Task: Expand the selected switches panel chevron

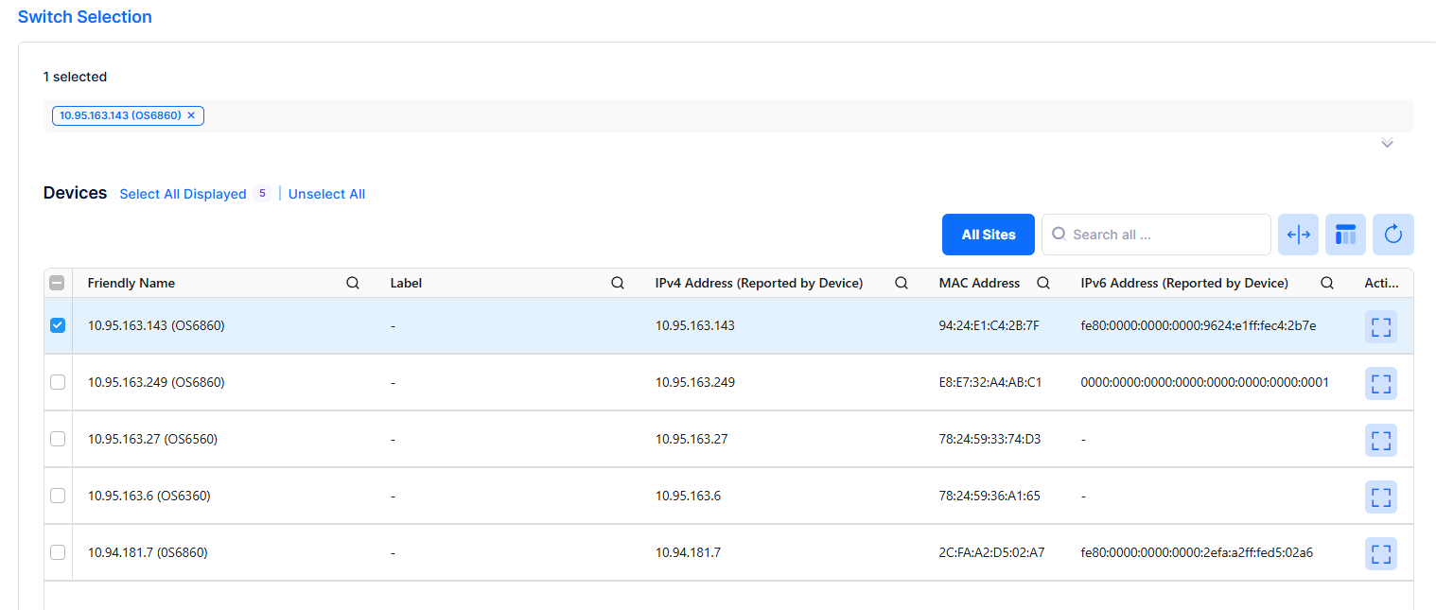Action: (x=1387, y=144)
